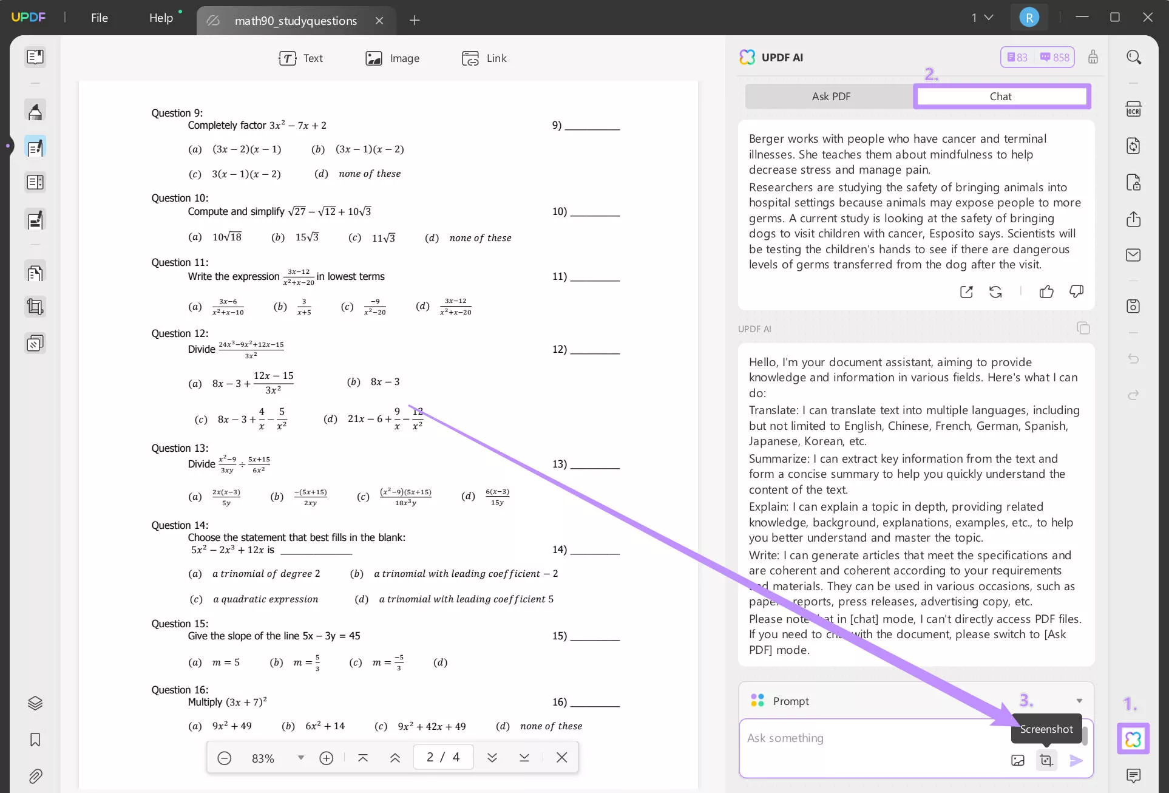The width and height of the screenshot is (1169, 793).
Task: Click the copy response icon in AI panel
Action: click(1082, 328)
